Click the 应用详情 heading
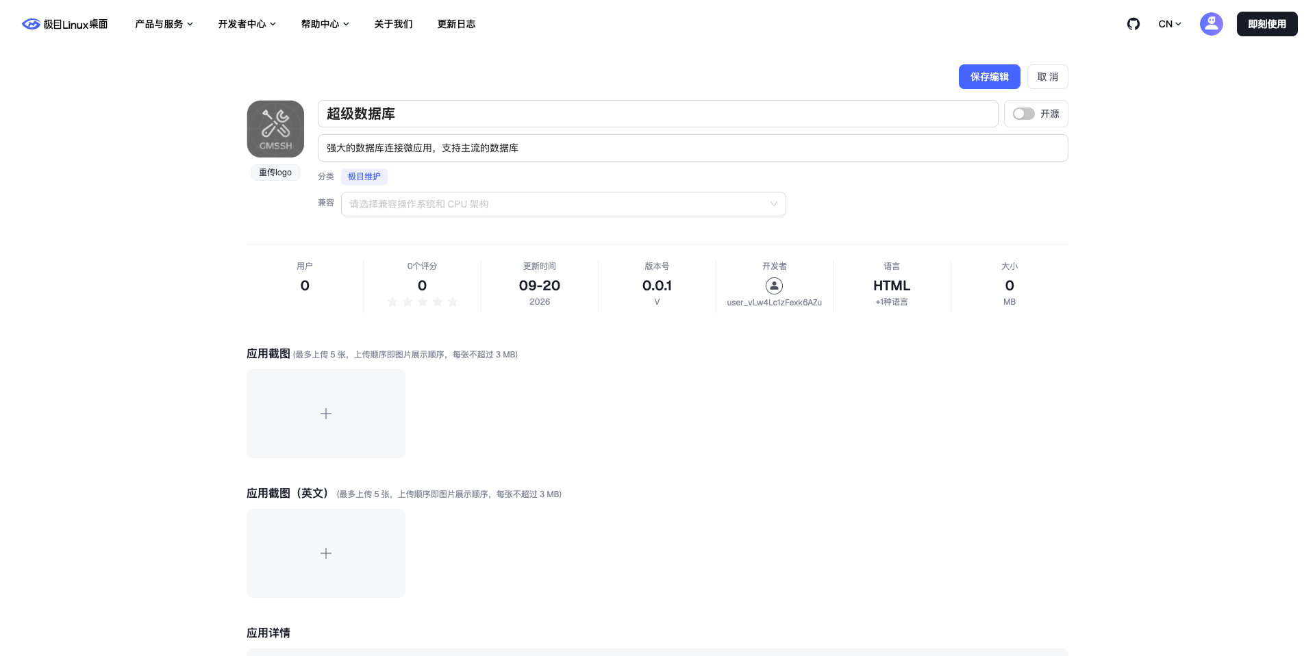 coord(268,633)
